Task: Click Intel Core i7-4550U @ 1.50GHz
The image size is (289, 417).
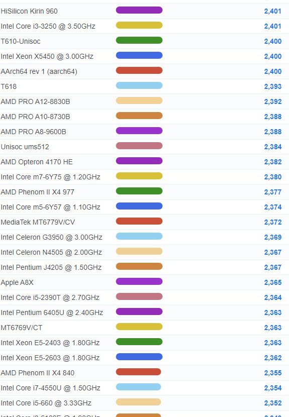Action: click(51, 388)
